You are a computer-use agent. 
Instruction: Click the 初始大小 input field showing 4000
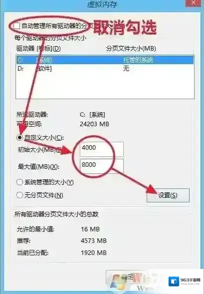(102, 149)
